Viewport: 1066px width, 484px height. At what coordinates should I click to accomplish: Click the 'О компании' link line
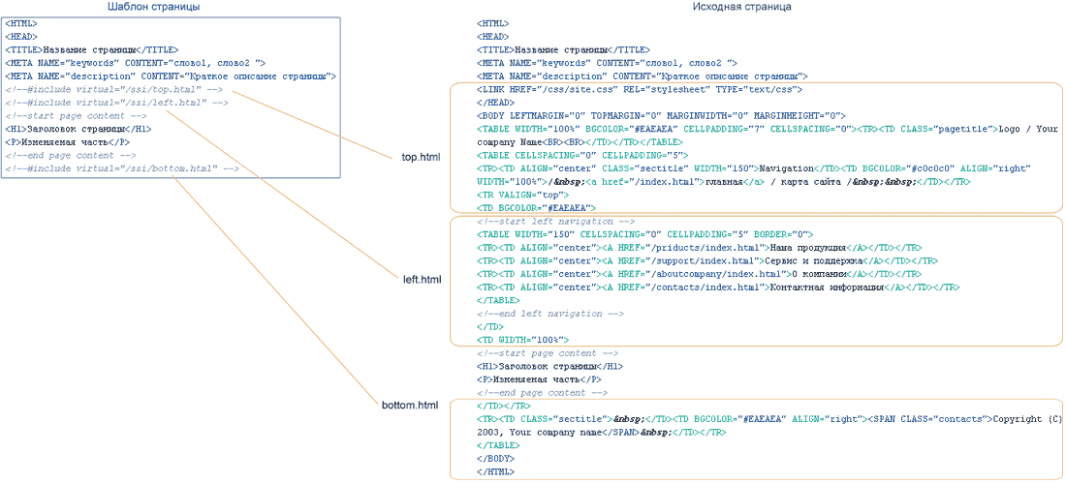(699, 274)
